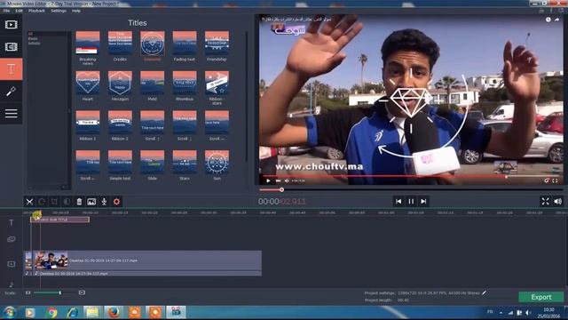Image resolution: width=568 pixels, height=320 pixels.
Task: Click the audio track music note icon
Action: tap(12, 284)
